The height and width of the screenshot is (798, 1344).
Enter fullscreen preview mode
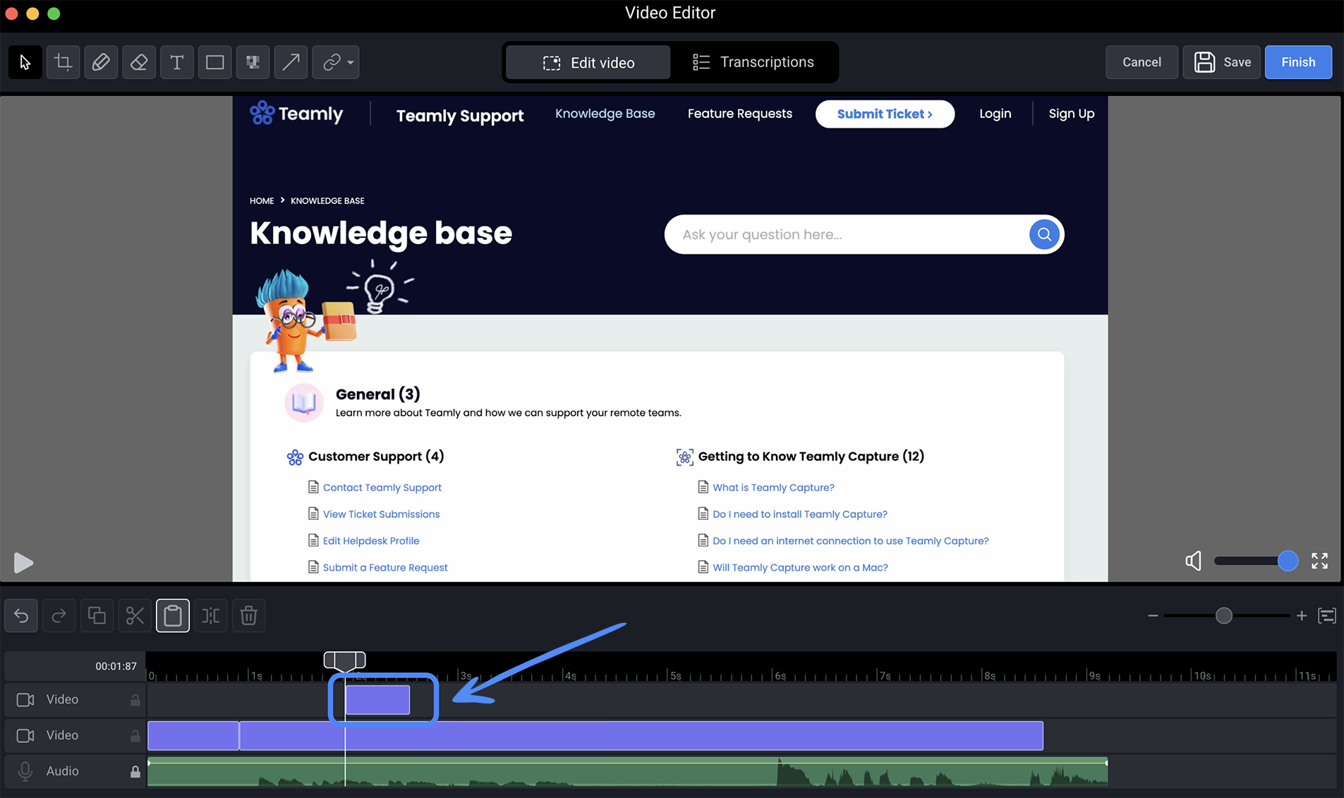click(1319, 561)
